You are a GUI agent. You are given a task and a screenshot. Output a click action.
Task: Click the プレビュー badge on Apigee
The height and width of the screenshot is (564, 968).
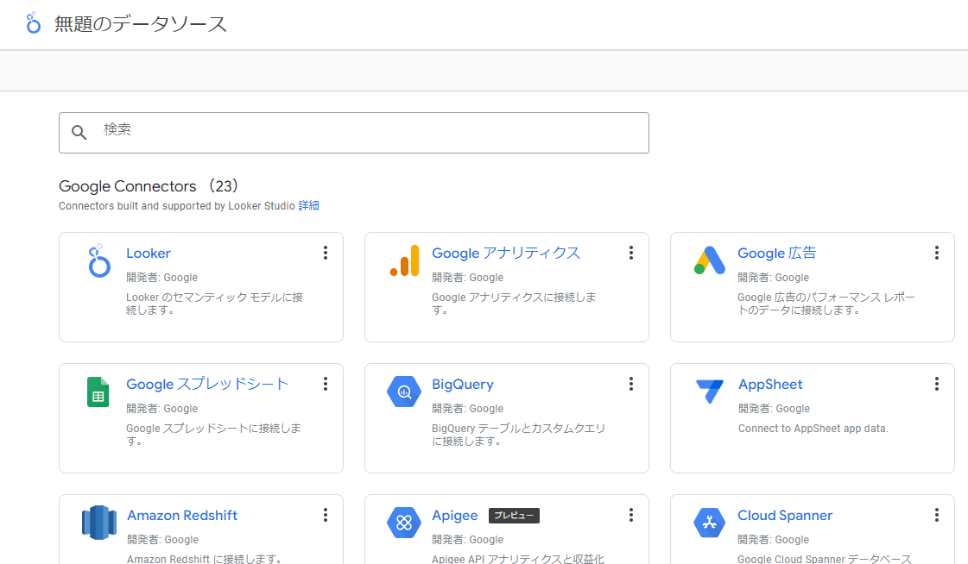click(514, 516)
